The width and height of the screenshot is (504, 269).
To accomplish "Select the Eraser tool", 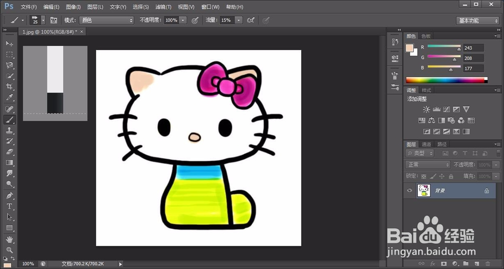I will pos(9,152).
